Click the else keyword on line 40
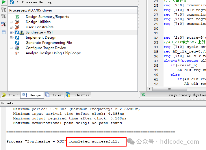Image resolution: width=206 pixels, height=150 pixels. point(175,75)
